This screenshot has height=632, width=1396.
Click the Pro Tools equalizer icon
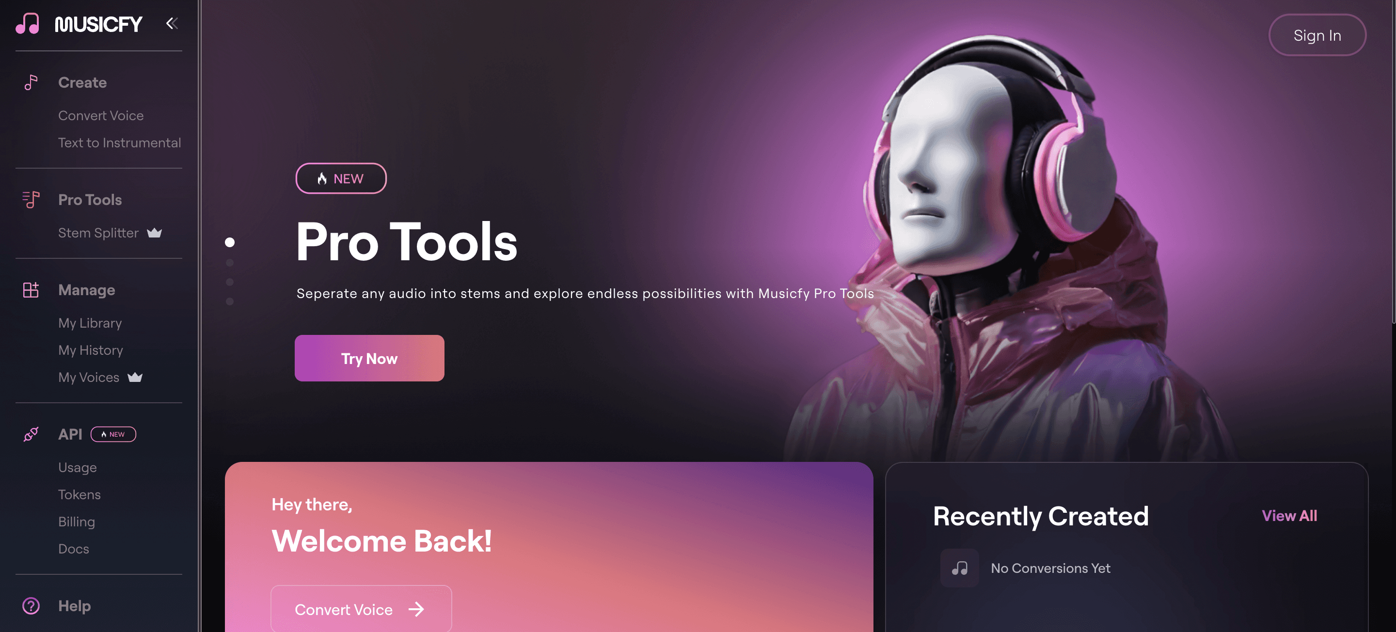tap(30, 199)
